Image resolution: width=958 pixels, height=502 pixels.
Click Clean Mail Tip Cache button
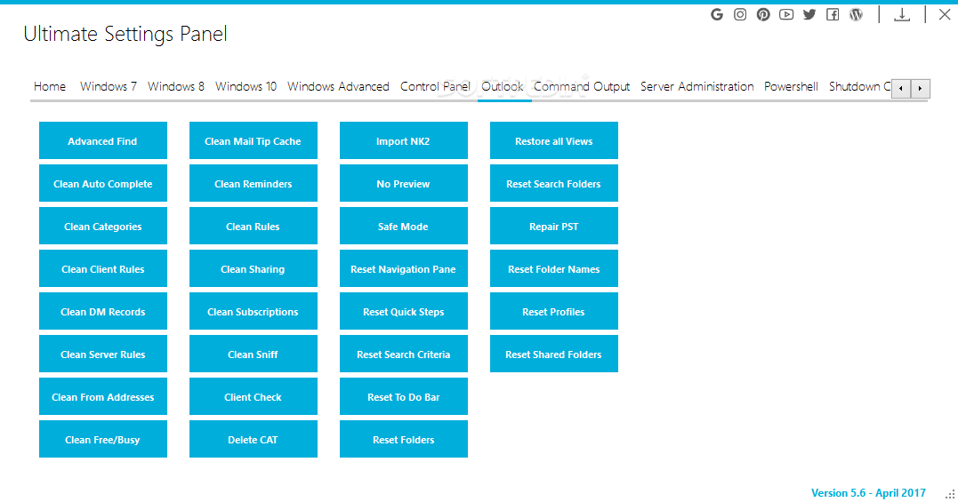pyautogui.click(x=253, y=140)
